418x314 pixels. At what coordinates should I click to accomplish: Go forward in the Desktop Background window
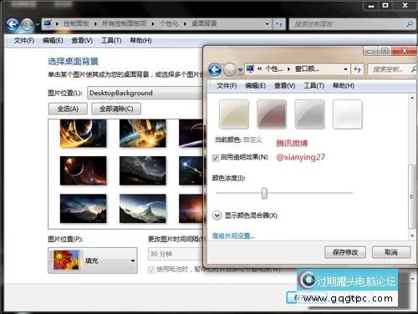tap(28, 24)
